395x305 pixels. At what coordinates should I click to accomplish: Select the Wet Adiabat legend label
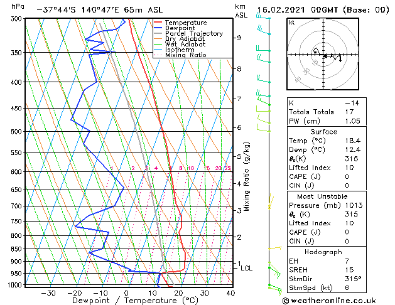185,44
